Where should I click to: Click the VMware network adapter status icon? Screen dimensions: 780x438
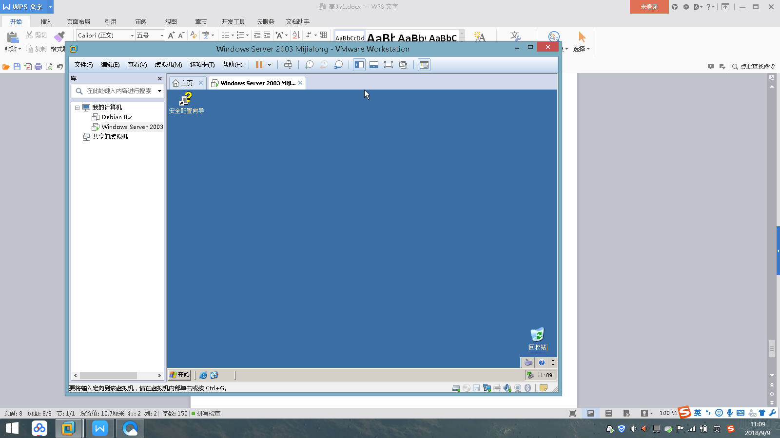pyautogui.click(x=487, y=388)
